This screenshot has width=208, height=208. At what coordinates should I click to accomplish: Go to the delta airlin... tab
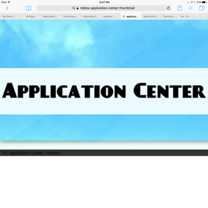[x=151, y=17]
